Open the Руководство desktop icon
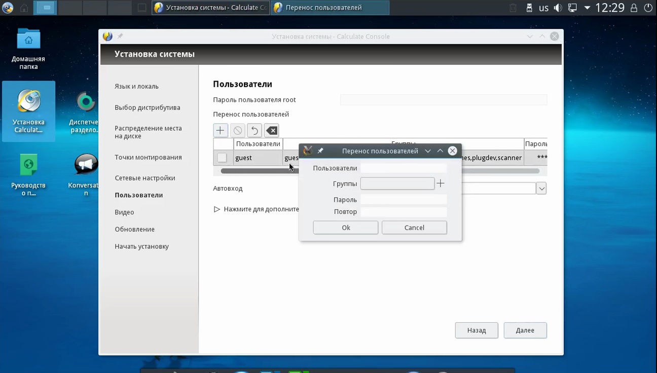 [x=28, y=175]
